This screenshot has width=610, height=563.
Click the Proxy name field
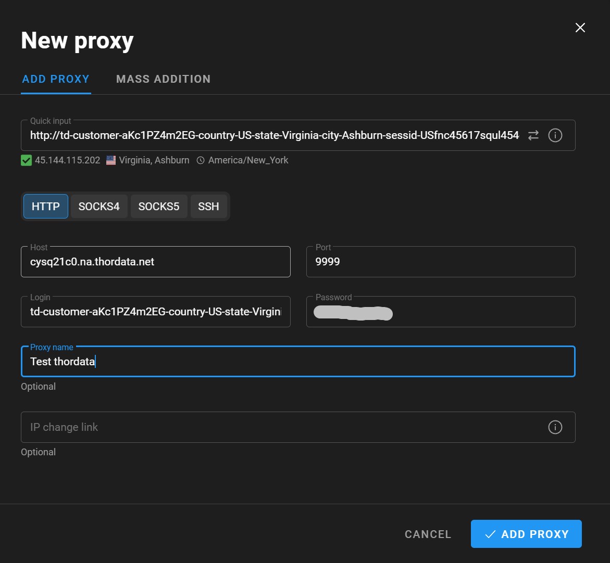(298, 361)
